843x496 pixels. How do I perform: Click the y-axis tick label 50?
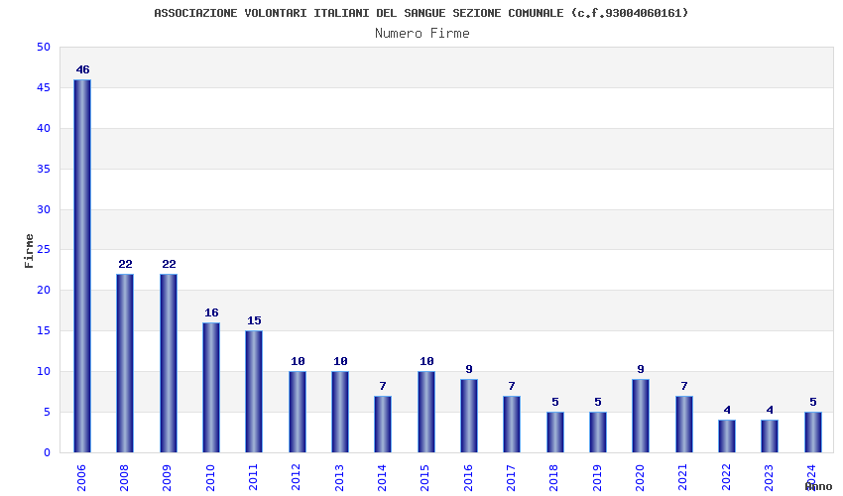pyautogui.click(x=44, y=48)
